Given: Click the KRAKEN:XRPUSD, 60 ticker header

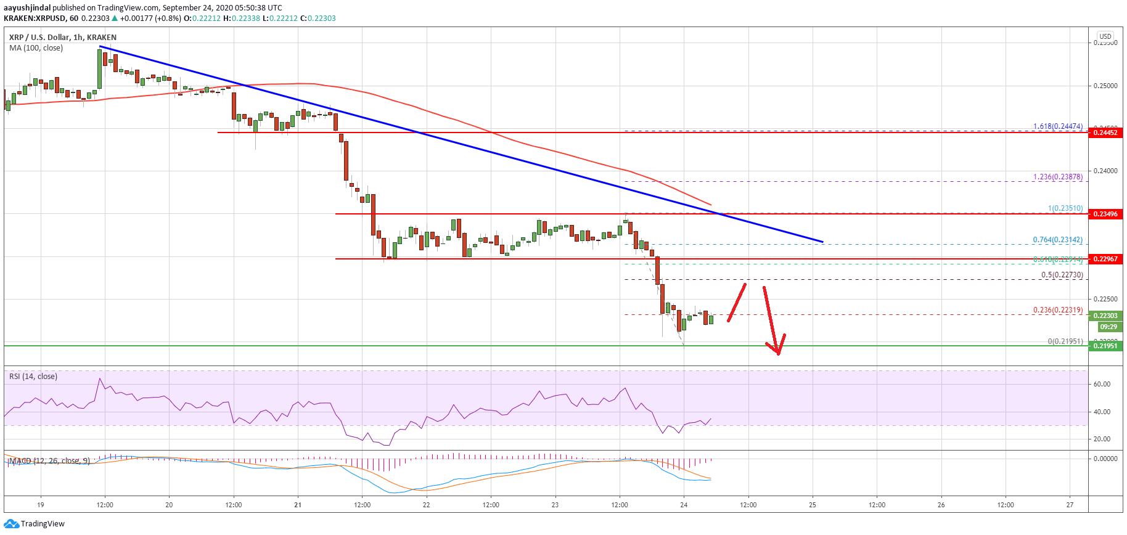Looking at the screenshot, I should [41, 18].
